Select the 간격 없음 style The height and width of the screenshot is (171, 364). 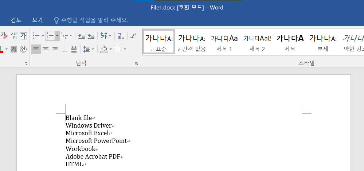(x=192, y=42)
